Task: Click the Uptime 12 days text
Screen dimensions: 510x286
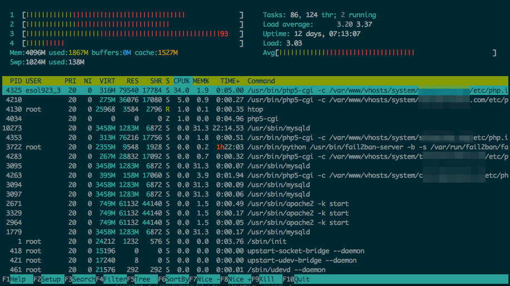Action: pyautogui.click(x=311, y=34)
